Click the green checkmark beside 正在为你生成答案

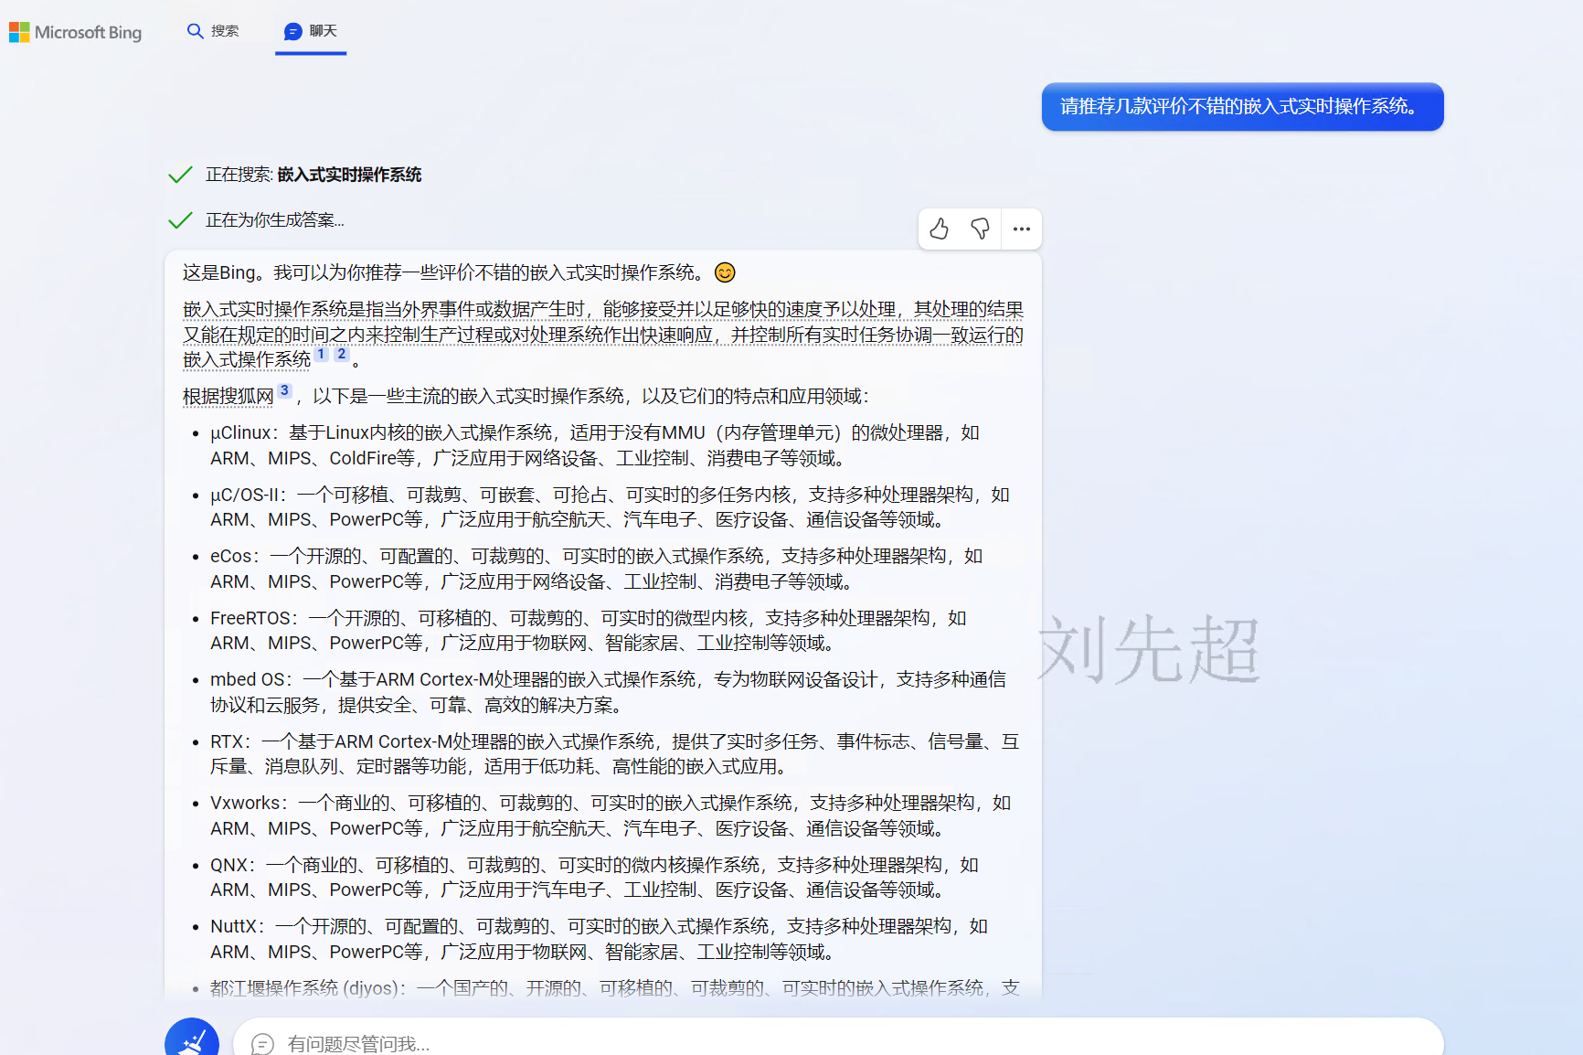coord(181,220)
